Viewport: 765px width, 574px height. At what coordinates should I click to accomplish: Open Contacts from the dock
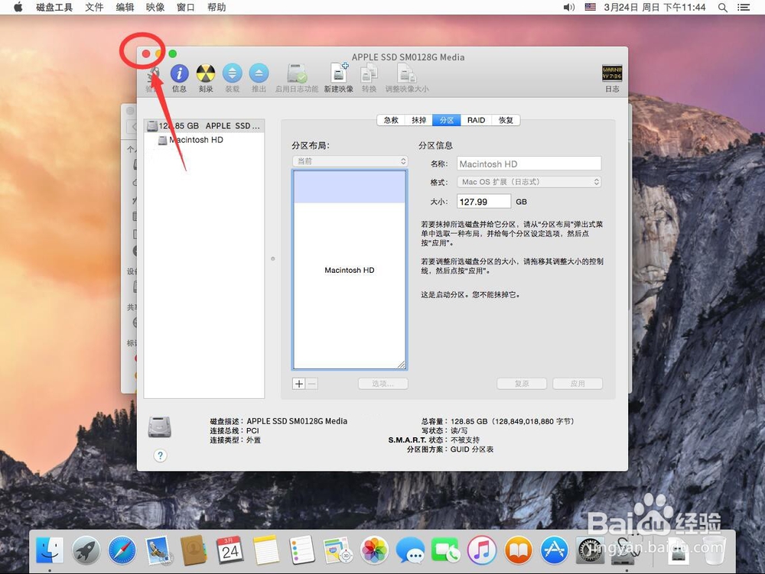pyautogui.click(x=194, y=550)
